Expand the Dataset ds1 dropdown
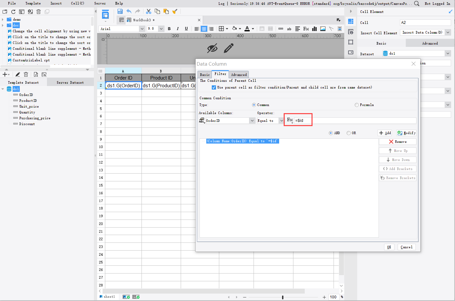Viewport: 455px width, 301px height. coord(447,54)
